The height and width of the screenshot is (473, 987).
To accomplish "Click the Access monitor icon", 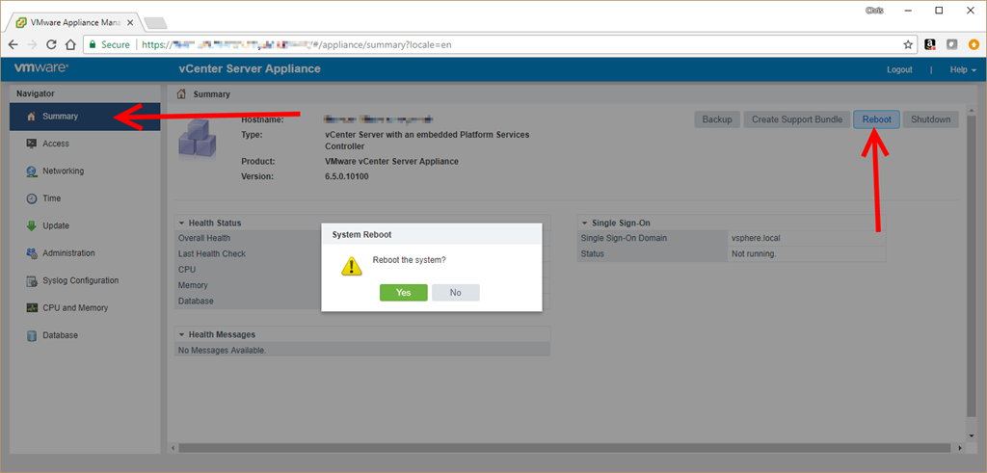I will pos(32,144).
